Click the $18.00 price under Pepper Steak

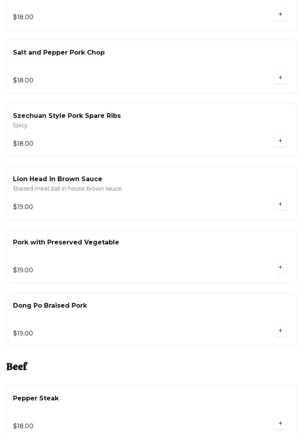pos(23,426)
